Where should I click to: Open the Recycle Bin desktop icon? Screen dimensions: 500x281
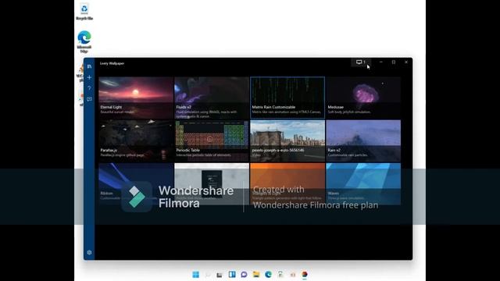pos(84,12)
